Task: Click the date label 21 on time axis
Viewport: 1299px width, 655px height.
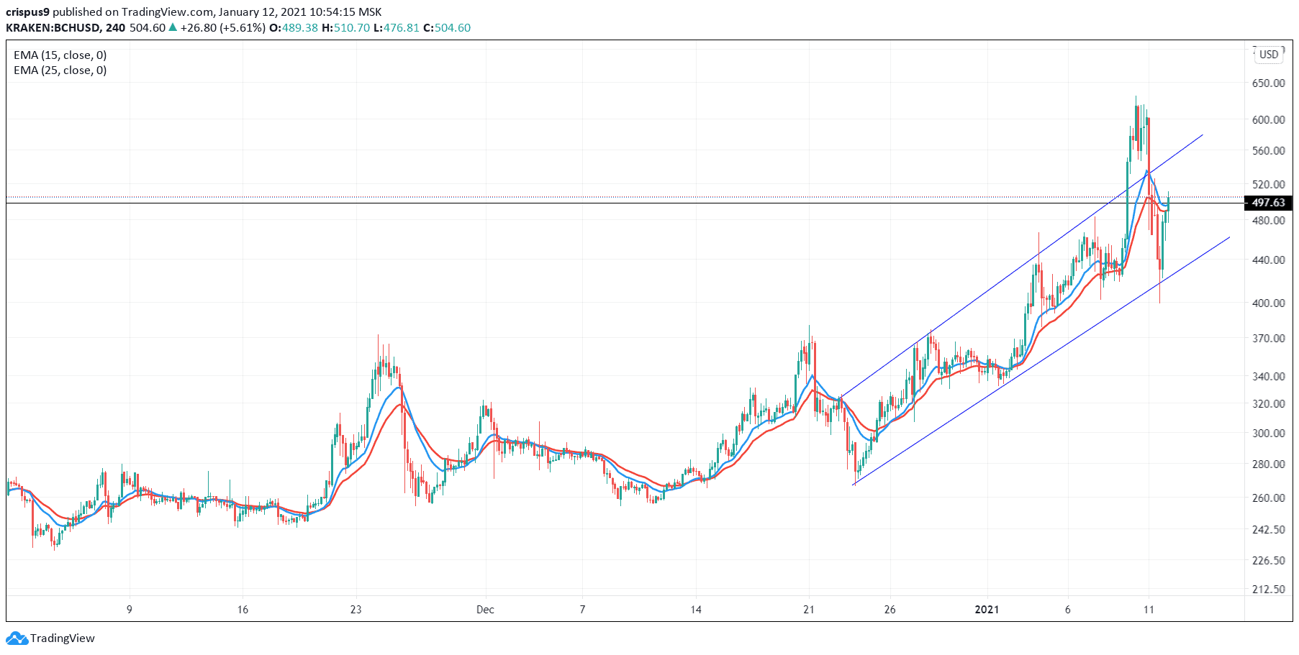Action: [809, 610]
